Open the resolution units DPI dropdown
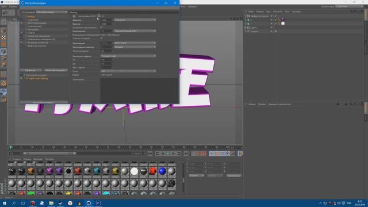 pos(135,31)
